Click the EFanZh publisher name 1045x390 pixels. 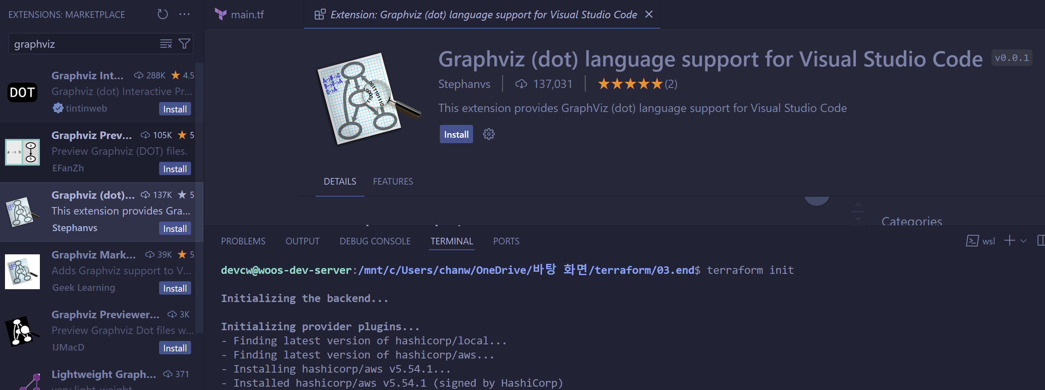tap(68, 168)
